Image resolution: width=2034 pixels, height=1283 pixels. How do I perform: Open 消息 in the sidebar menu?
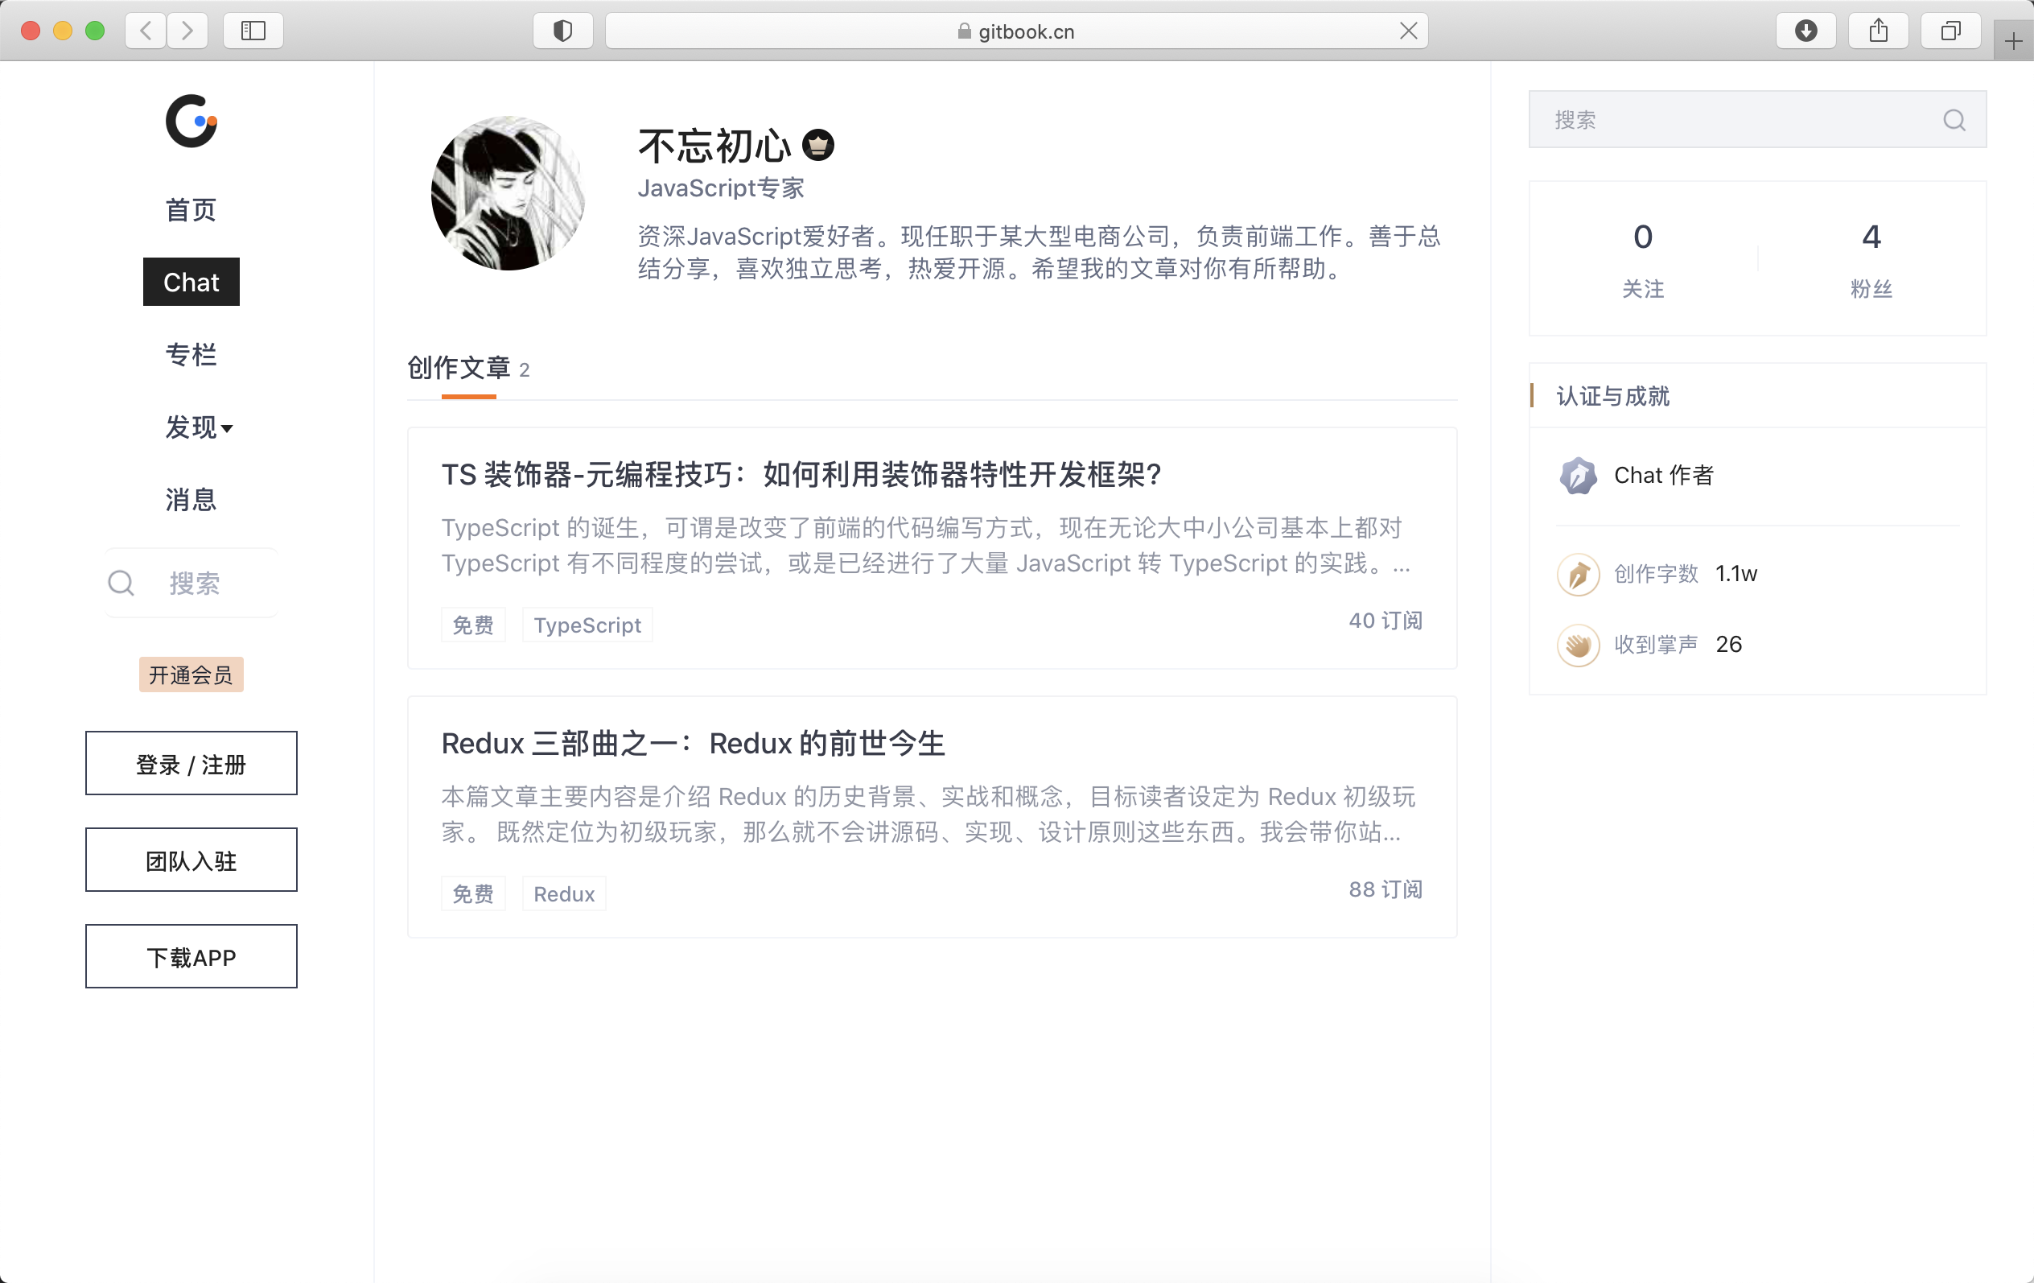click(x=191, y=500)
